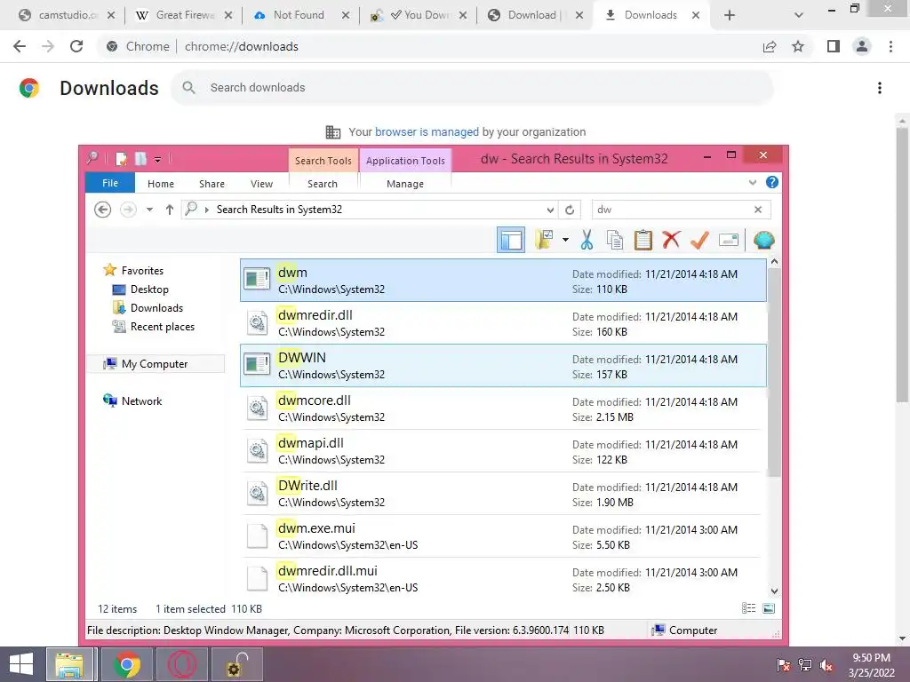
Task: Go up one folder level in Explorer
Action: [169, 210]
